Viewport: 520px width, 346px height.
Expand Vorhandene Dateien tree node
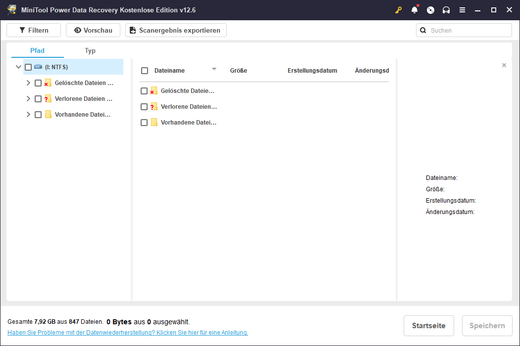click(28, 115)
